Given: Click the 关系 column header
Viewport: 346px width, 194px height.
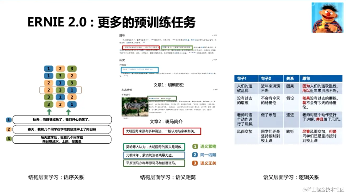Looking at the screenshot, I should click(x=291, y=78).
